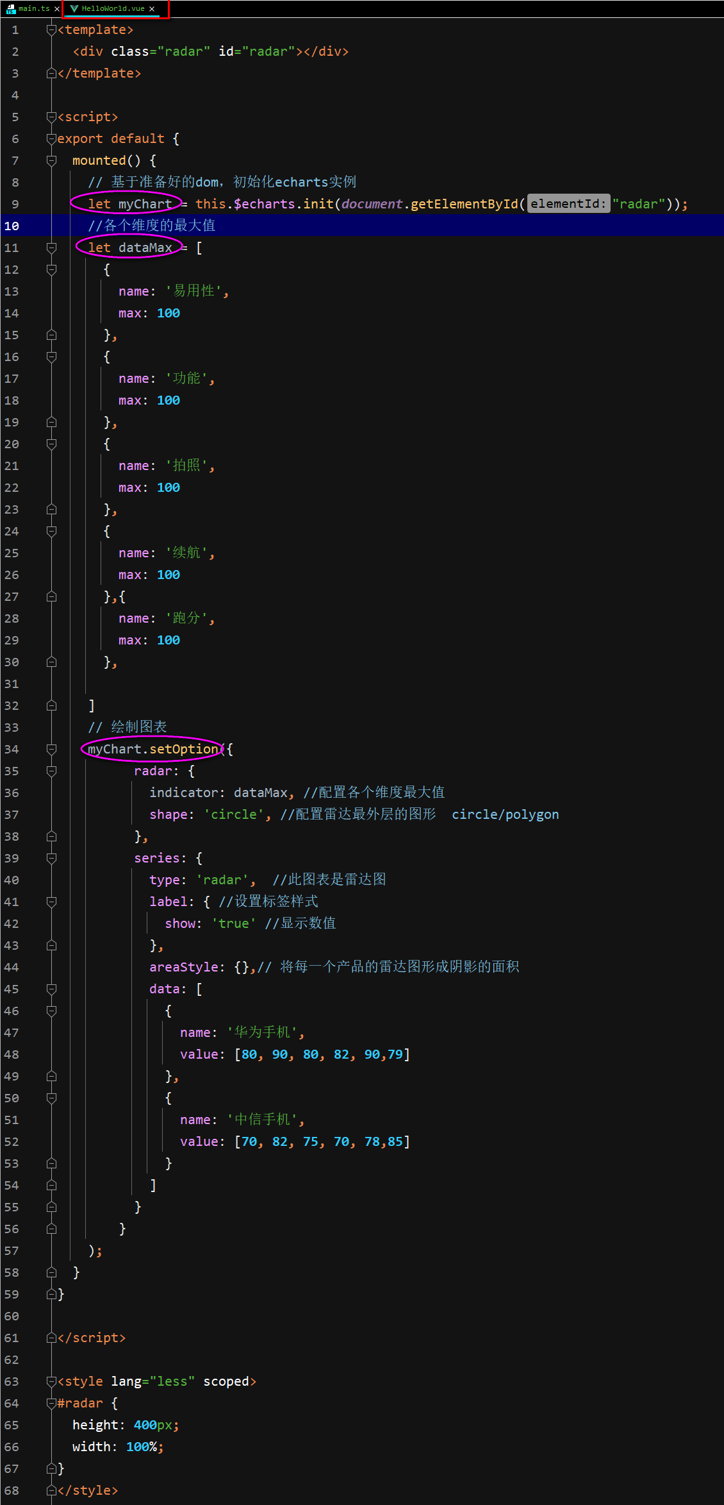The height and width of the screenshot is (1505, 724).
Task: Click lang="less" attribute on line 63
Action: (152, 1381)
